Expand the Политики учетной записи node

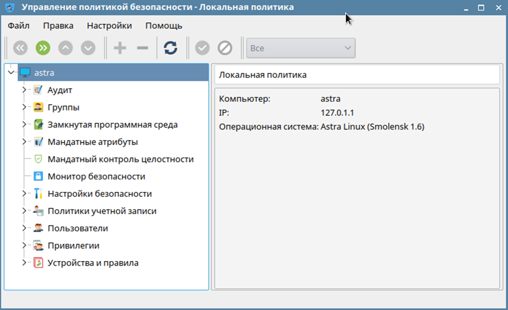[24, 211]
